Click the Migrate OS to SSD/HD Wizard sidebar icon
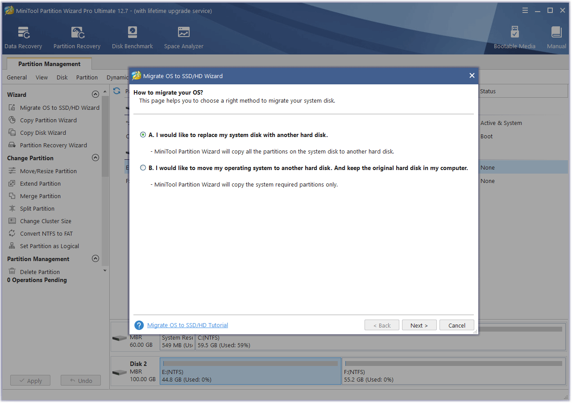This screenshot has height=403, width=572. 12,108
